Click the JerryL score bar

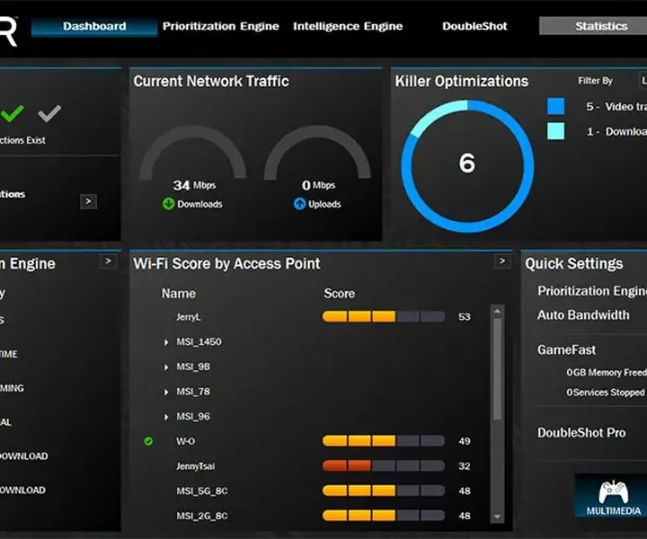click(x=384, y=317)
